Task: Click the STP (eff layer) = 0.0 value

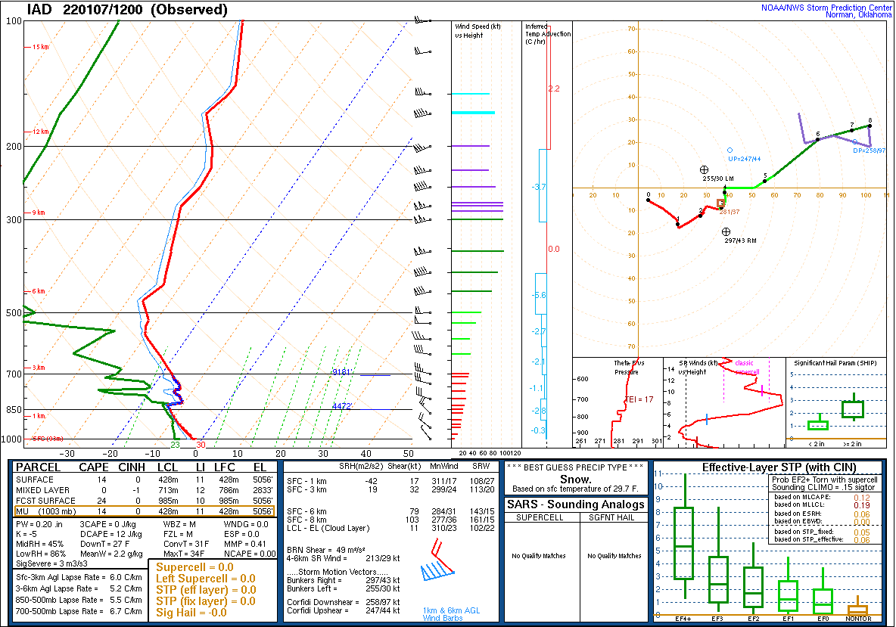Action: click(206, 590)
